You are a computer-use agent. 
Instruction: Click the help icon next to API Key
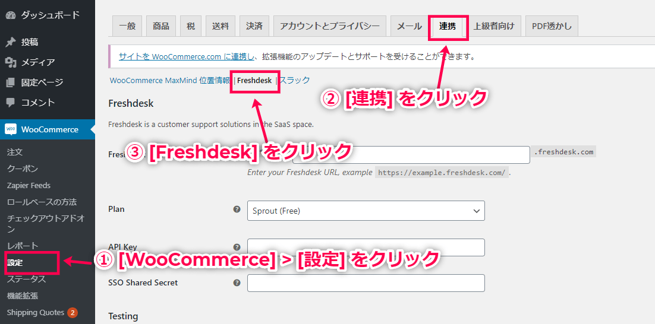coord(237,247)
